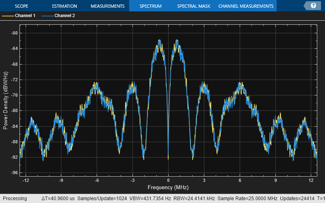
Task: Toggle Channel 1 visibility in the legend
Action: pos(25,16)
